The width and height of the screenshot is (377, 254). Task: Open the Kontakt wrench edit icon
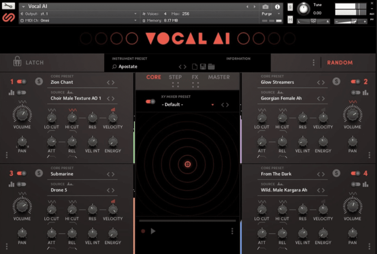pyautogui.click(x=8, y=6)
